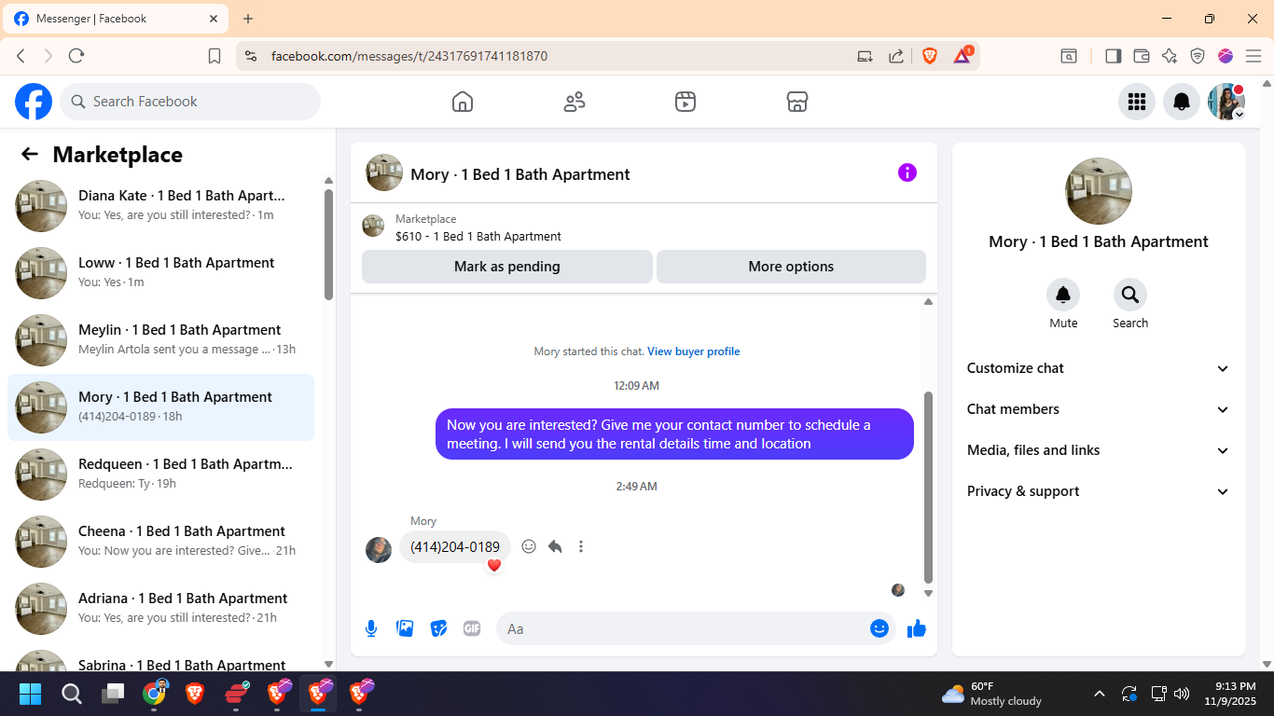The image size is (1274, 716).
Task: Open the browser main menu
Action: [1253, 56]
